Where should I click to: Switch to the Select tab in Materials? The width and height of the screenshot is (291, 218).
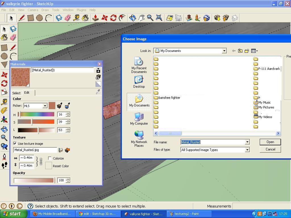pos(16,93)
